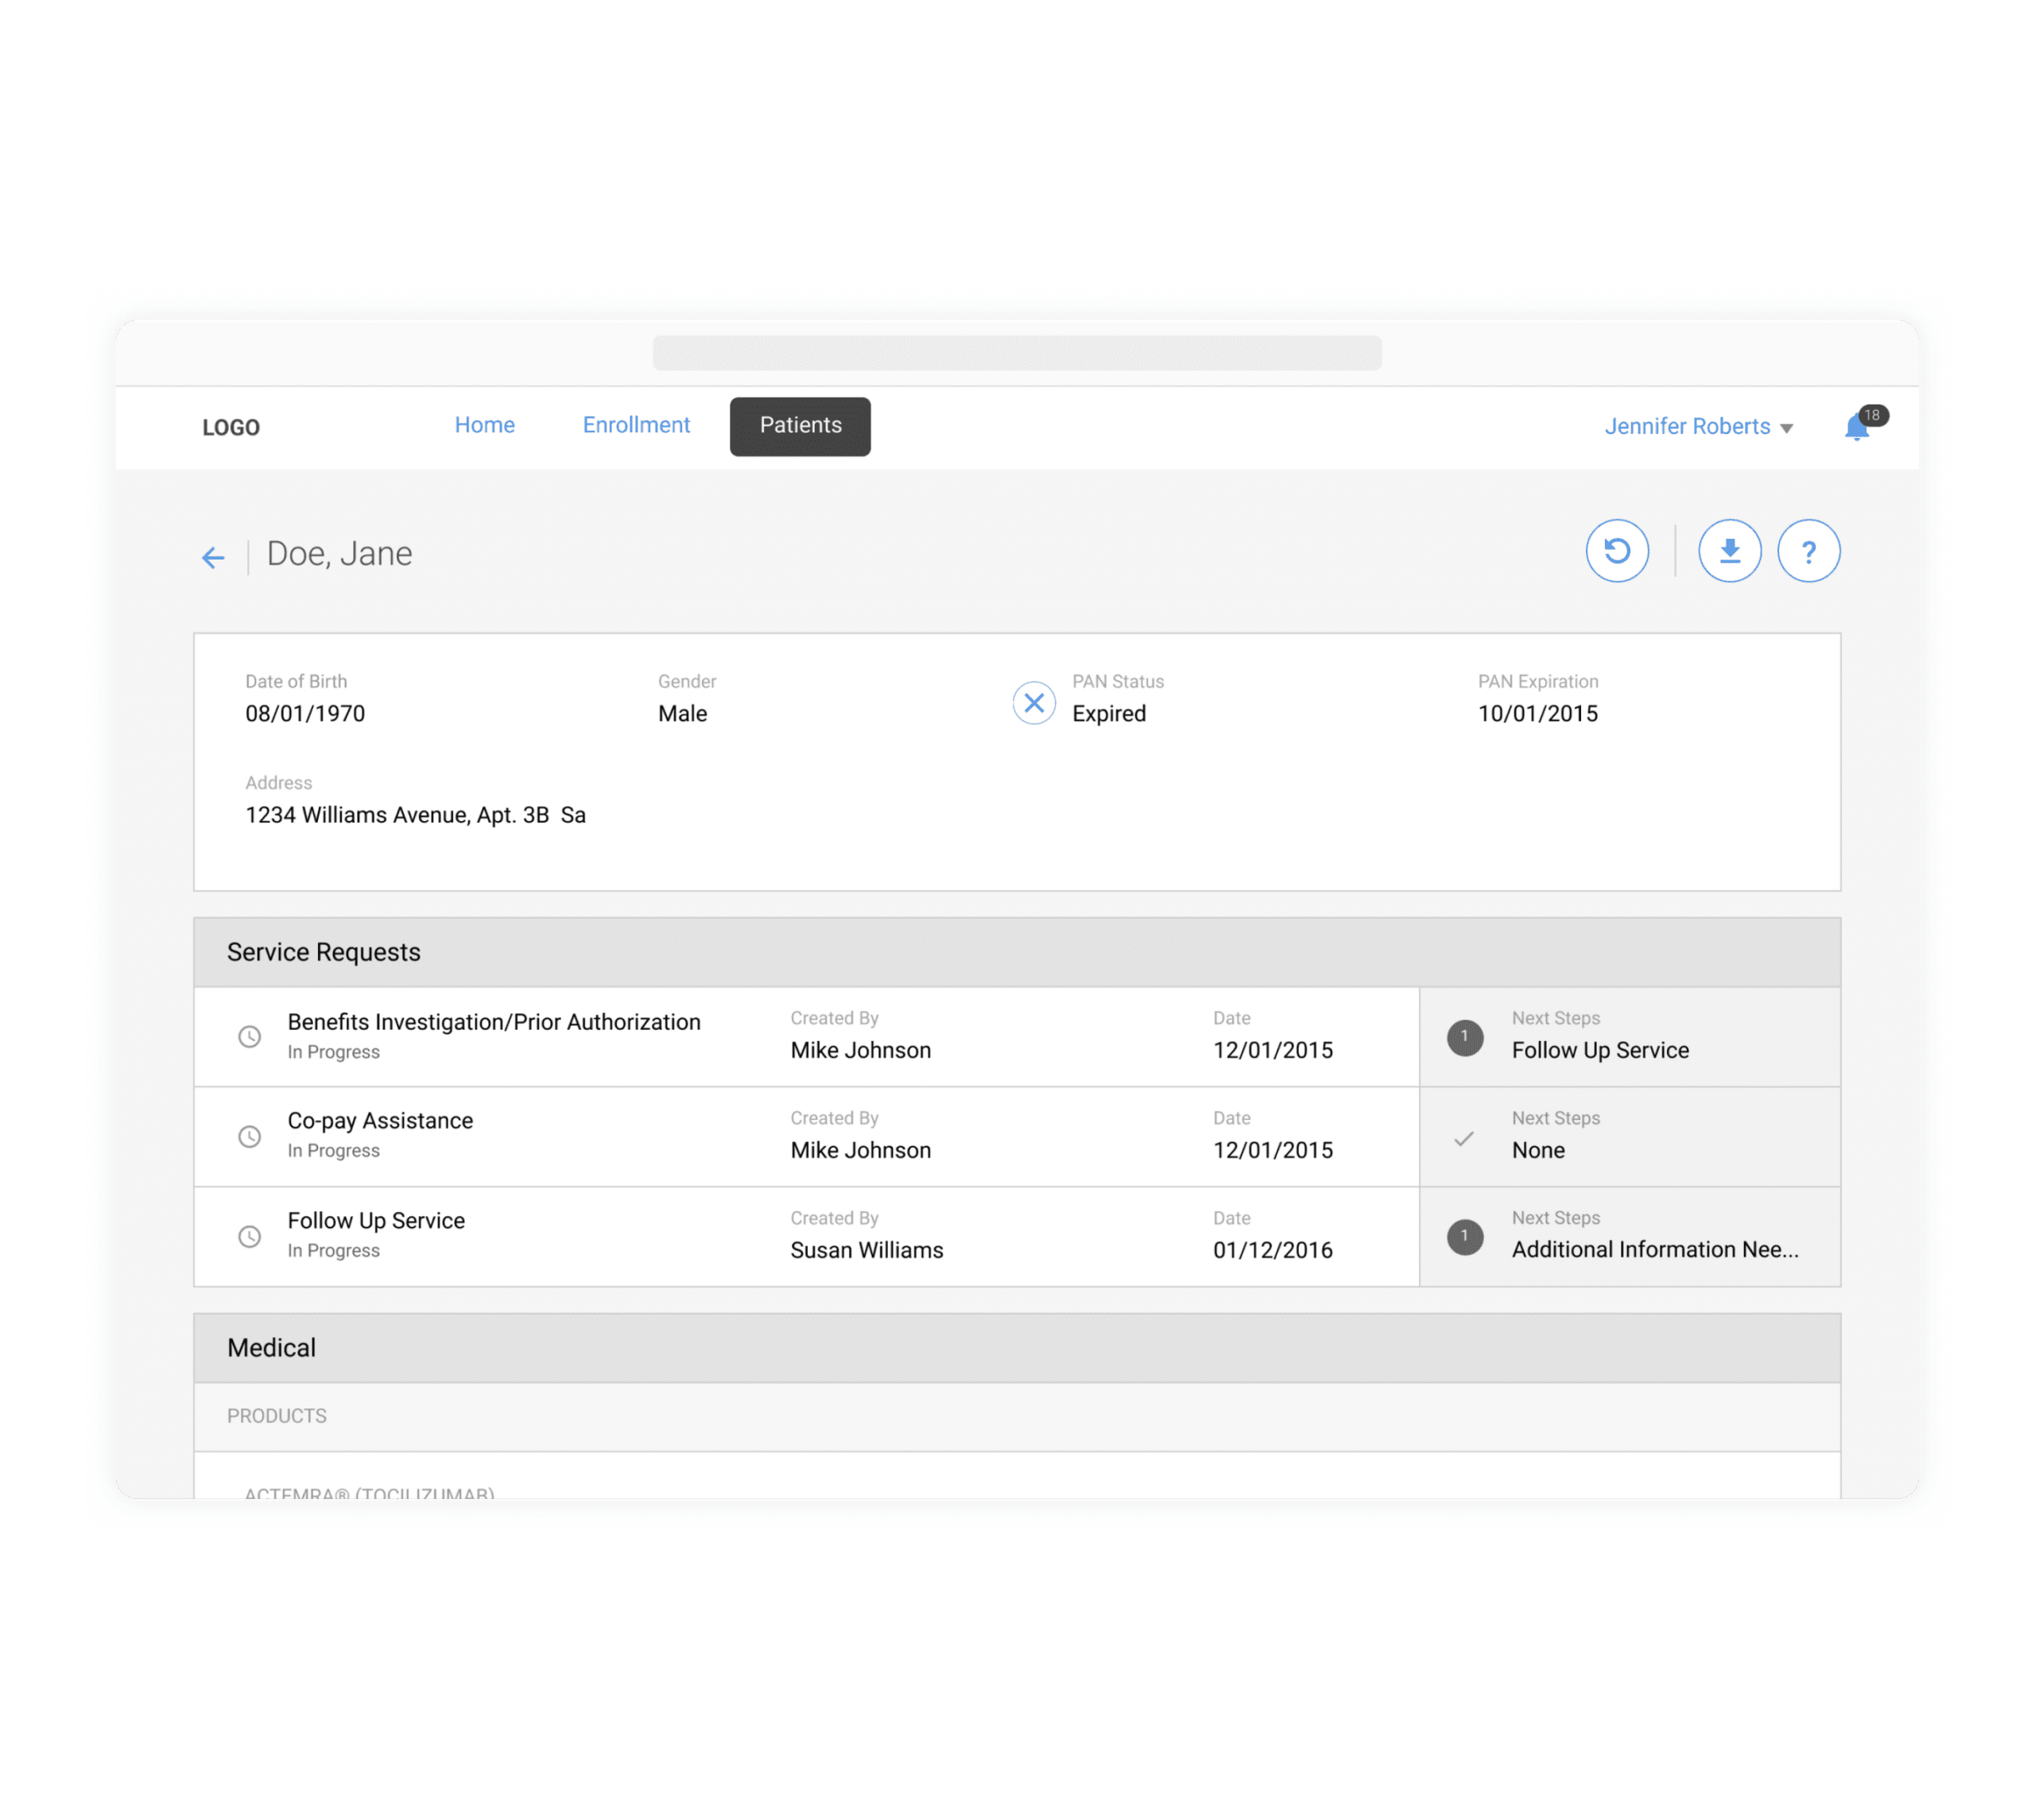Click patient name Doe, Jane
This screenshot has width=2035, height=1820.
(x=339, y=554)
